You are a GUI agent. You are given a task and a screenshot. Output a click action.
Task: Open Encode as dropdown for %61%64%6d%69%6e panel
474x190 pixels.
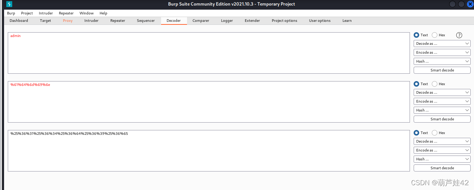(x=442, y=101)
